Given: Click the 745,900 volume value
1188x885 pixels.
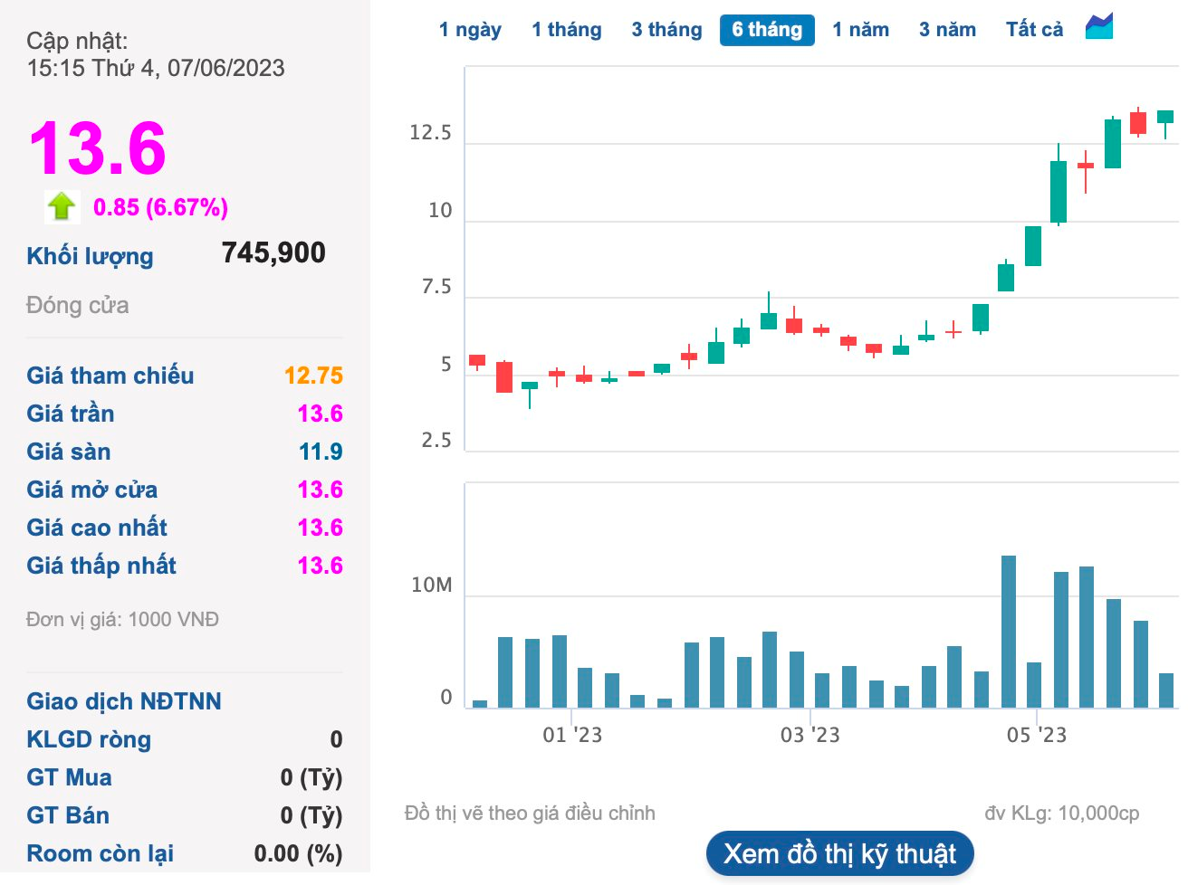Looking at the screenshot, I should [x=273, y=252].
